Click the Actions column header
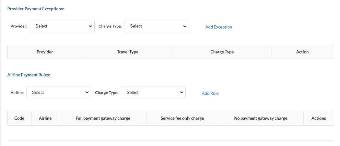Image resolution: width=340 pixels, height=146 pixels. coord(319,118)
